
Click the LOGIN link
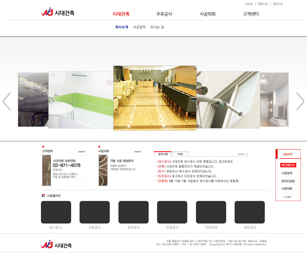tap(249, 4)
